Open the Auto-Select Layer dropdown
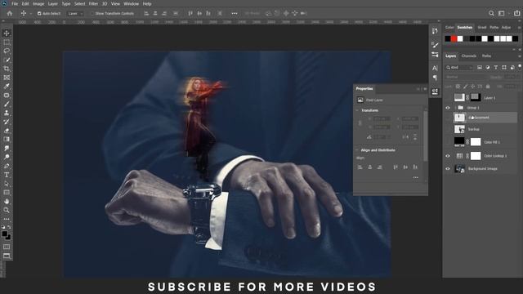The image size is (523, 294). [x=74, y=14]
